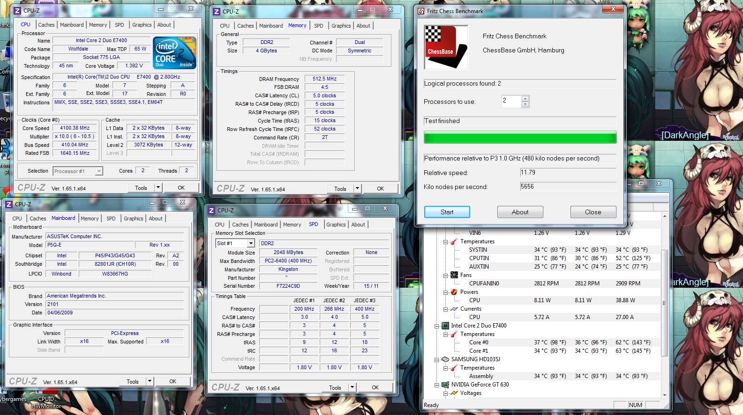Open the Slot #1 dropdown in CPU-Z SPD
The image size is (743, 415).
tap(251, 243)
